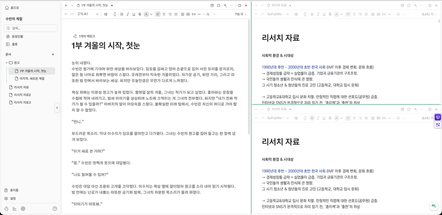Open memo note icon in left pane header
This screenshot has height=215, width=442.
click(x=218, y=6)
